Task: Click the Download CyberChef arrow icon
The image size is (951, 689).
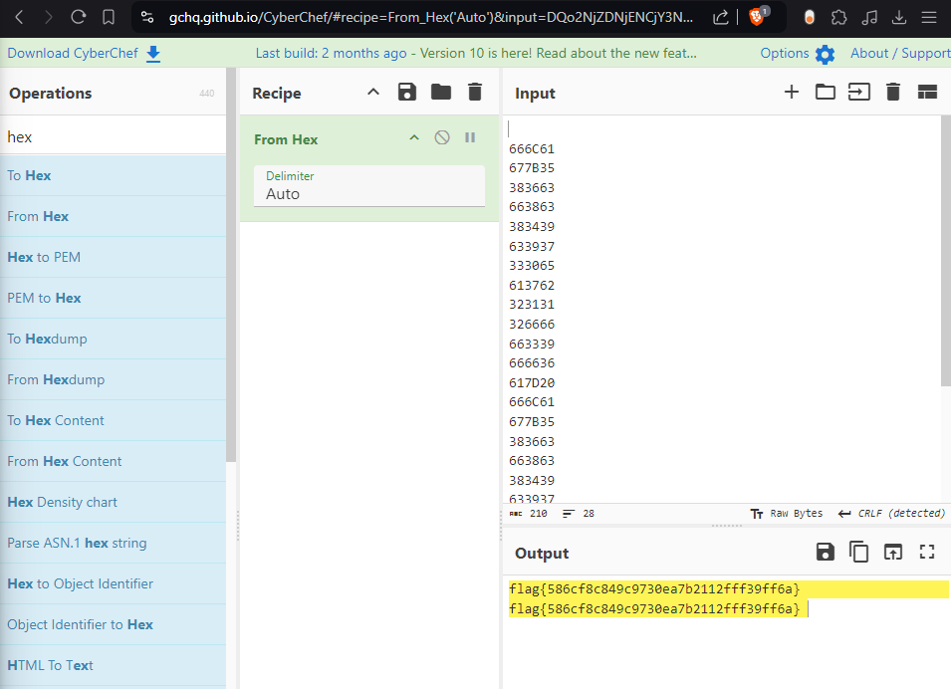Action: click(153, 54)
